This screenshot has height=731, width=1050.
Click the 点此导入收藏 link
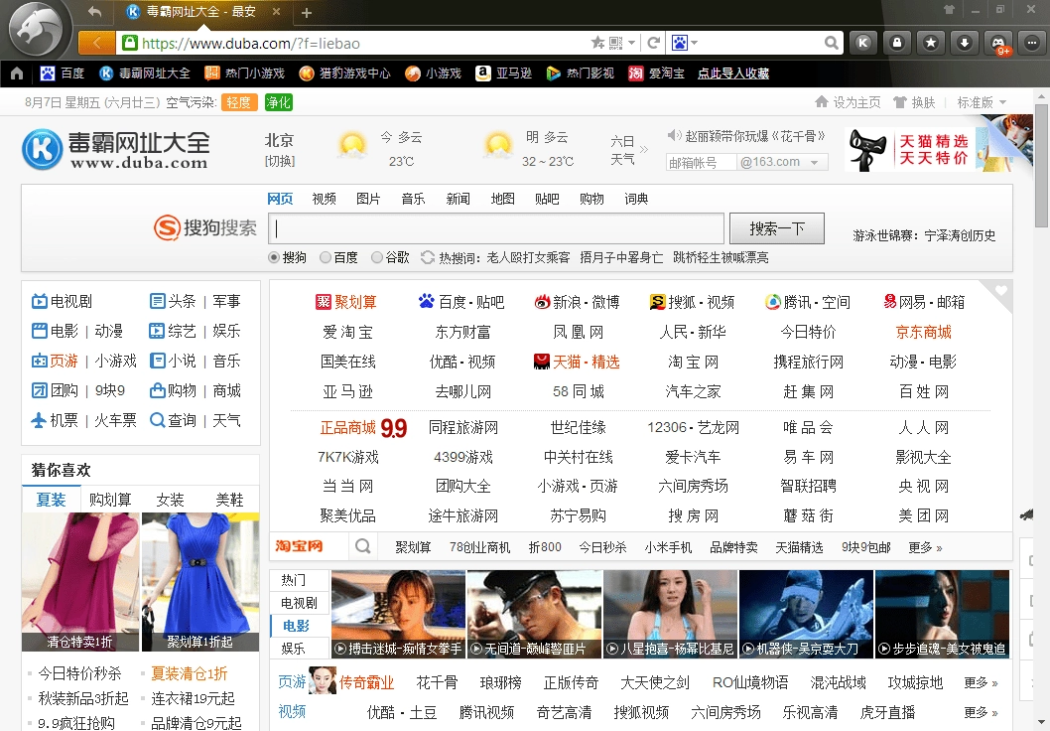733,73
